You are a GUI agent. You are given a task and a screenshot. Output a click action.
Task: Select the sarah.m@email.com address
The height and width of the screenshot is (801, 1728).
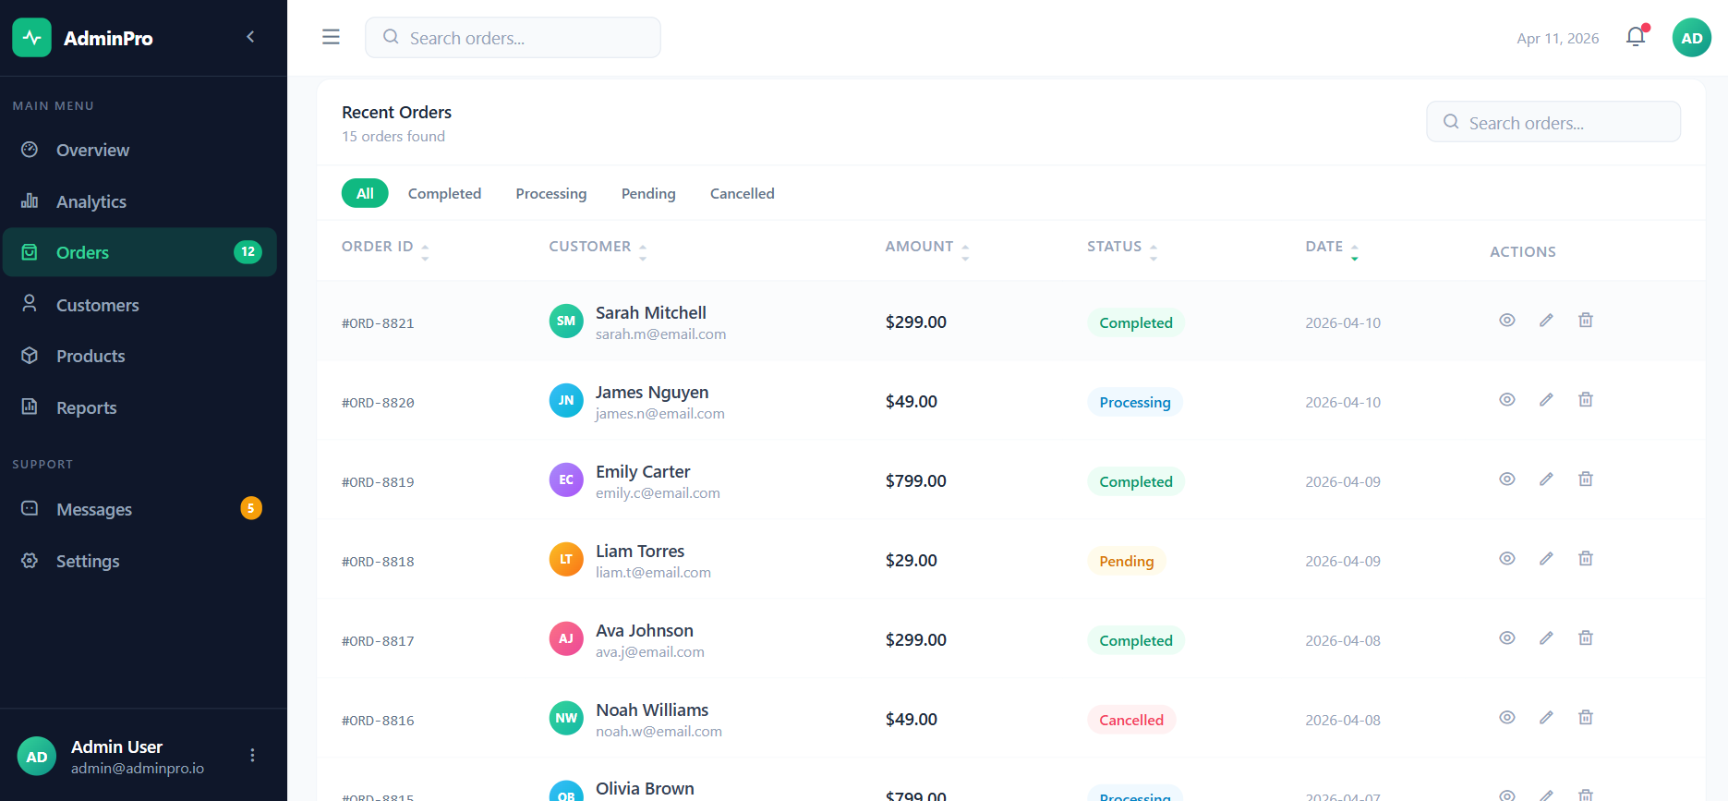(660, 334)
